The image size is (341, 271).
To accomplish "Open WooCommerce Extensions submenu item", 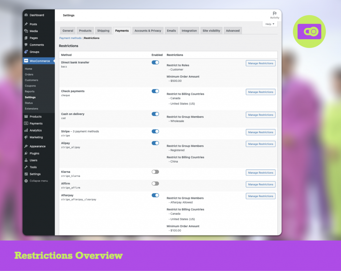I will click(31, 109).
